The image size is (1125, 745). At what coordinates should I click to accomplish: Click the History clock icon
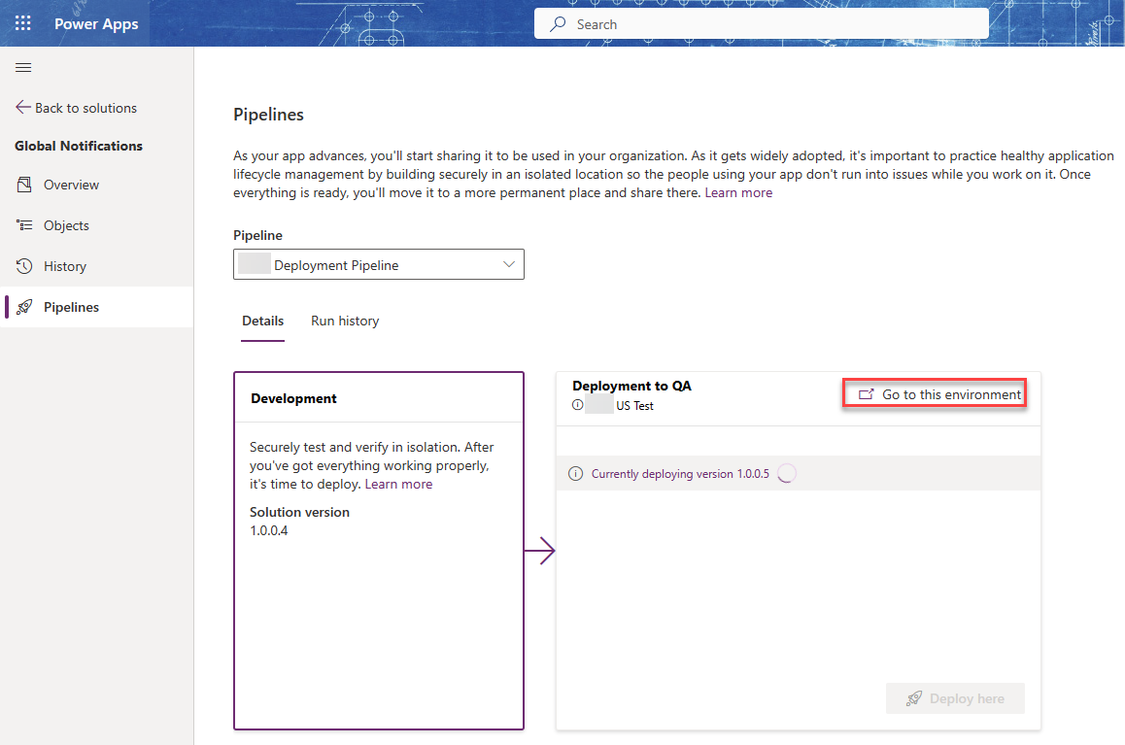pos(24,266)
